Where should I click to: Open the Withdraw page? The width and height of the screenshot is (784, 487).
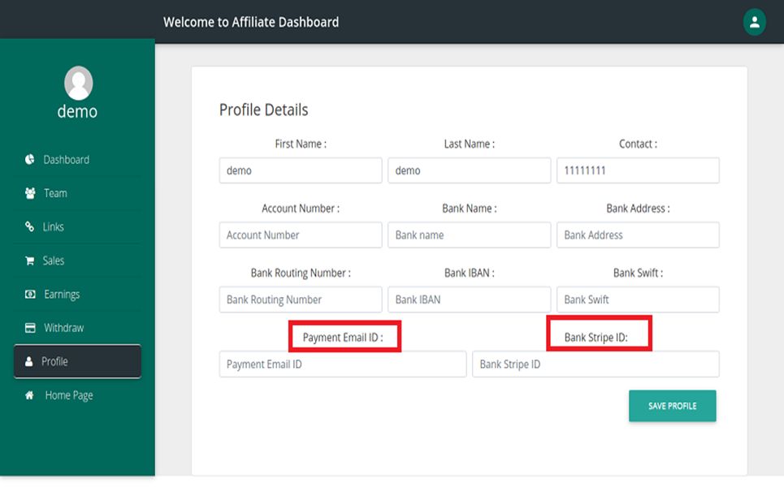(77, 328)
